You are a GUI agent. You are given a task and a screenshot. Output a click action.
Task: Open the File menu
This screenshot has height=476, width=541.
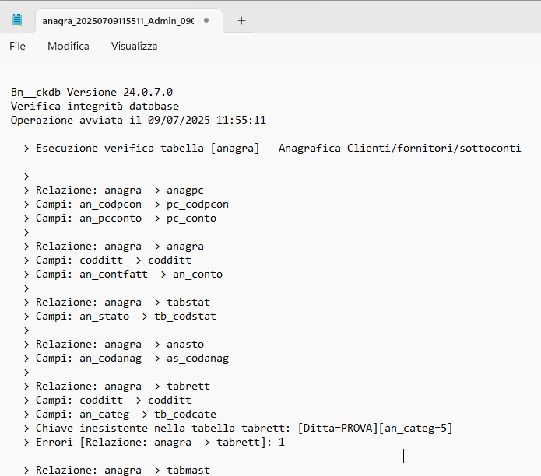pyautogui.click(x=17, y=46)
